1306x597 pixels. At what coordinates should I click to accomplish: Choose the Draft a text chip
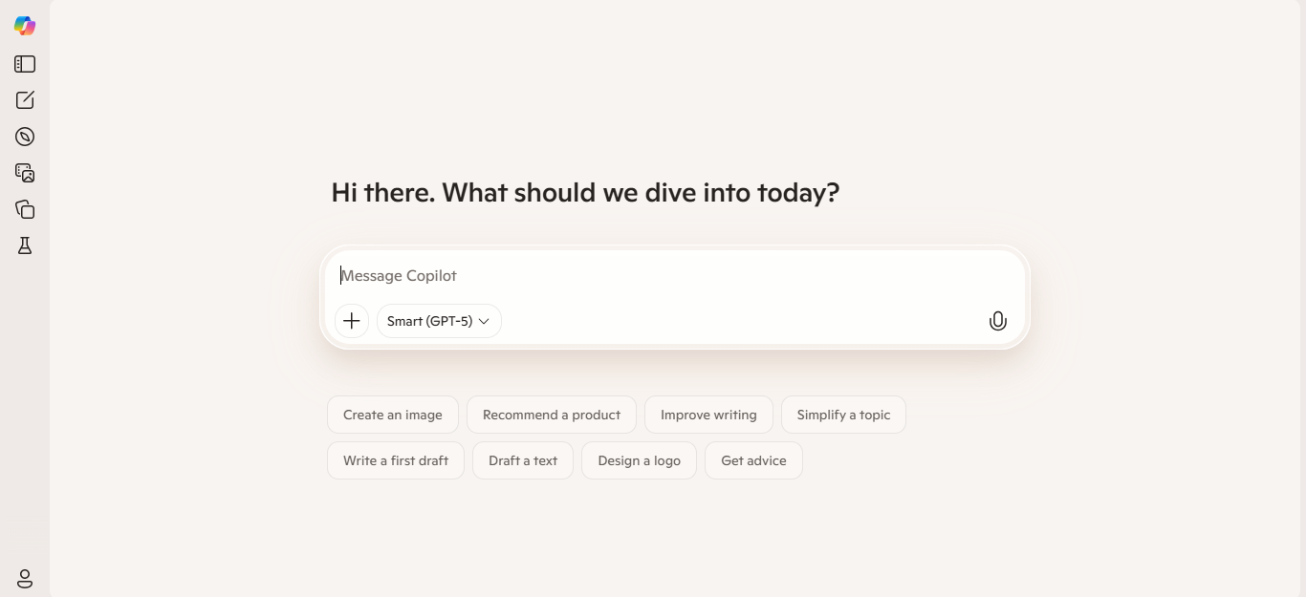pos(523,460)
